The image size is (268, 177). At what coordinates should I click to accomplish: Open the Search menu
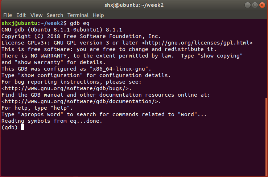pyautogui.click(x=55, y=15)
